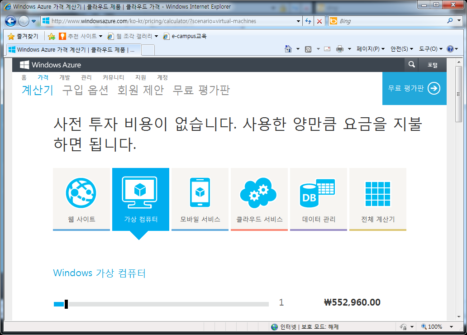Click the 100% zoom level button
Viewport: 467px width, 335px height.
point(432,327)
